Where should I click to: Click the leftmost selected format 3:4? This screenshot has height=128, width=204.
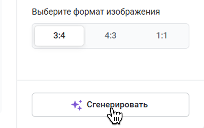(x=59, y=36)
